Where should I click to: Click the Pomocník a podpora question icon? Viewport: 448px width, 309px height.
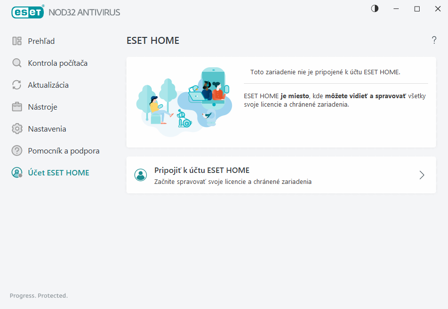pyautogui.click(x=17, y=151)
